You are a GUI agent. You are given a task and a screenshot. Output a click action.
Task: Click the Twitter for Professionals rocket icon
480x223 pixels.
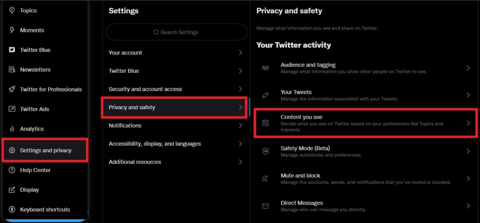pos(12,89)
